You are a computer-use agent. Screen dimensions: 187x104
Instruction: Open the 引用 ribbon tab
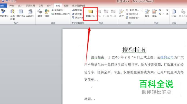(x=41, y=6)
